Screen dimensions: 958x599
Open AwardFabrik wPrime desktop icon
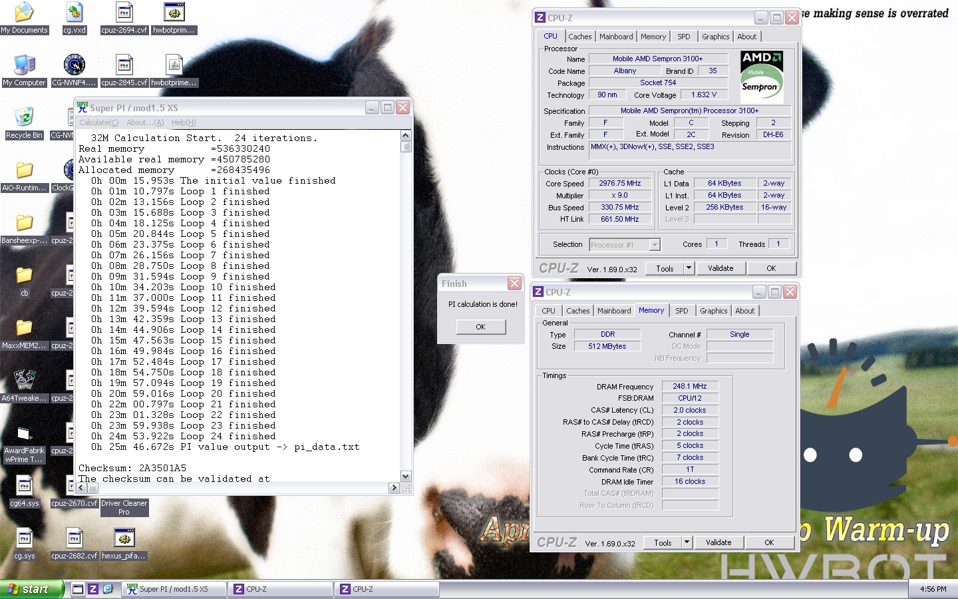click(x=24, y=443)
